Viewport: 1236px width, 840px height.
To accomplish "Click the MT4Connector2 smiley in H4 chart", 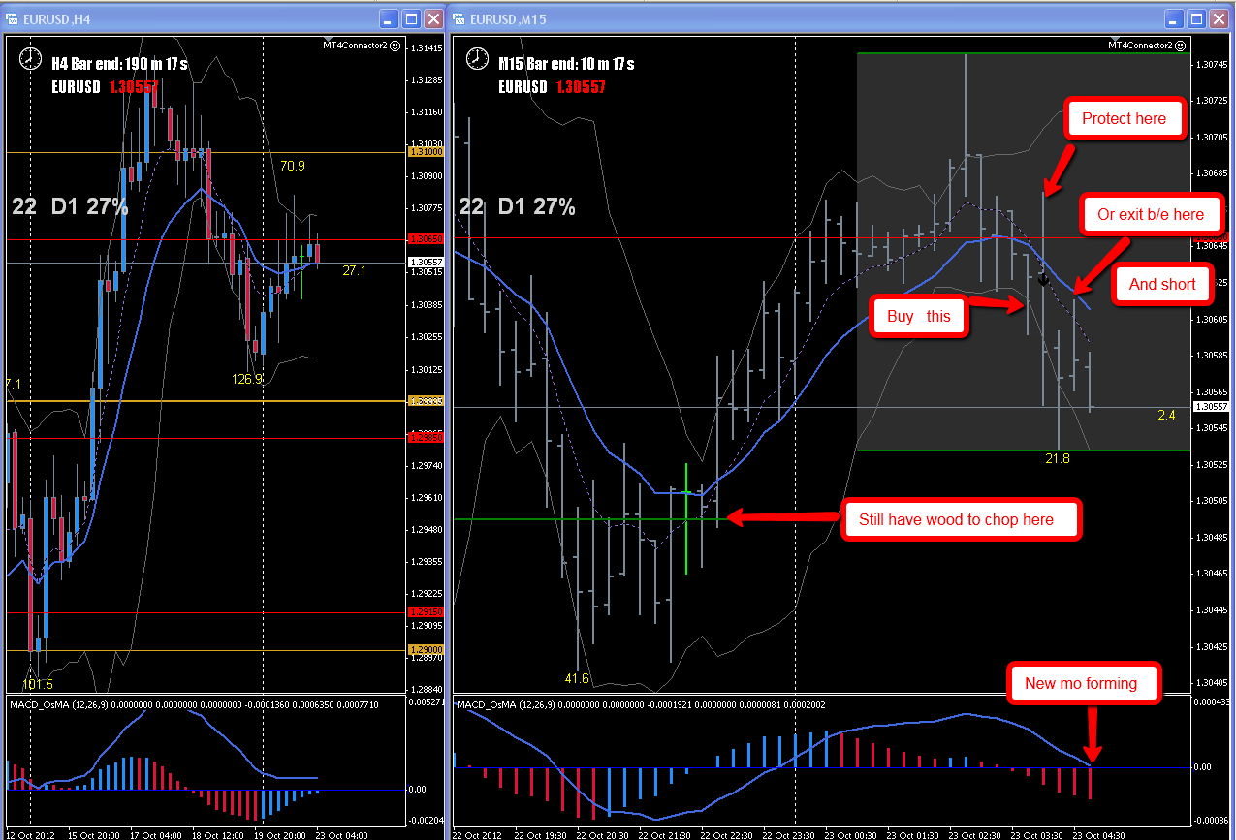I will click(396, 45).
